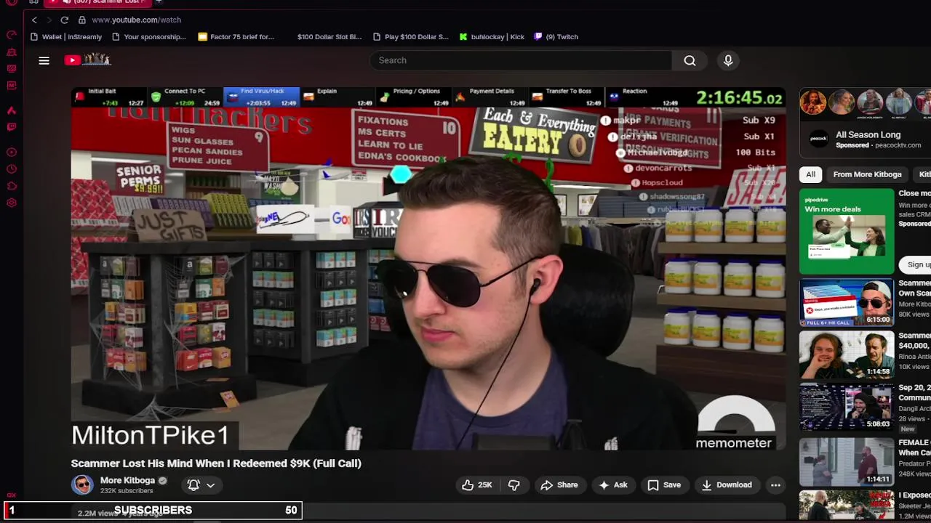This screenshot has height=523, width=931.
Task: Click the pipedrive Win more deals ad thumbnail
Action: pos(847,231)
